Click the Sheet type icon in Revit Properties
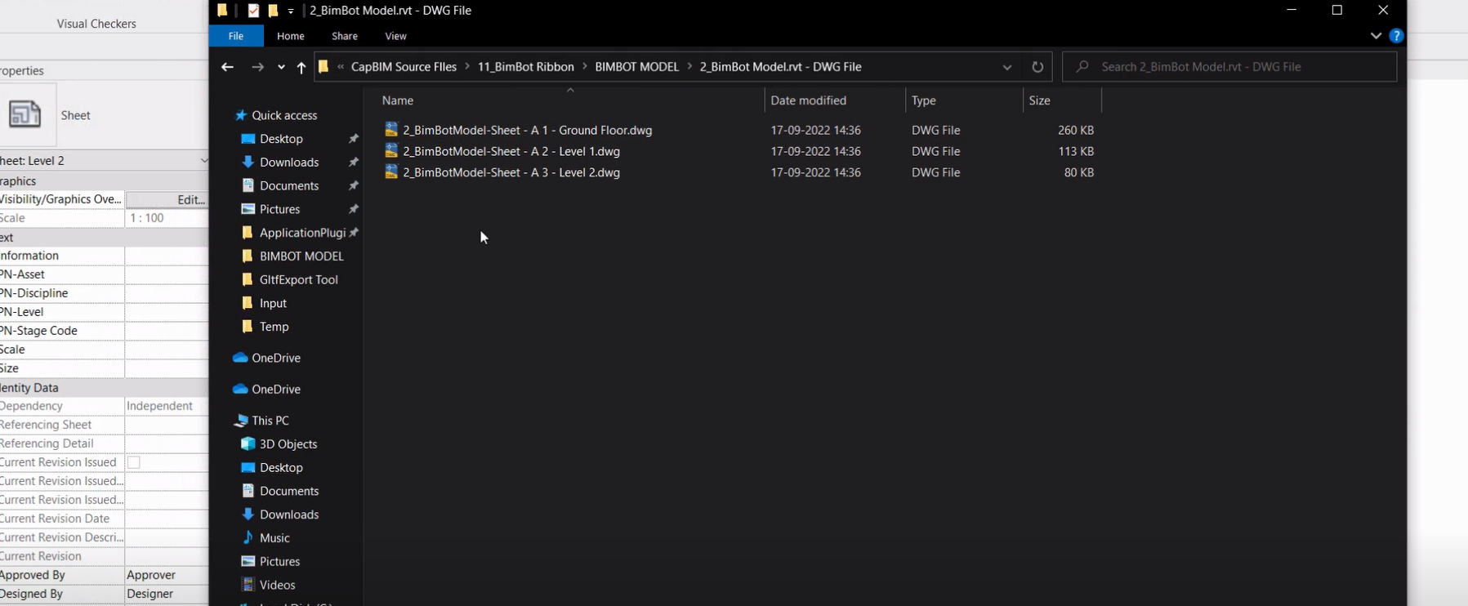The image size is (1468, 606). pyautogui.click(x=25, y=114)
